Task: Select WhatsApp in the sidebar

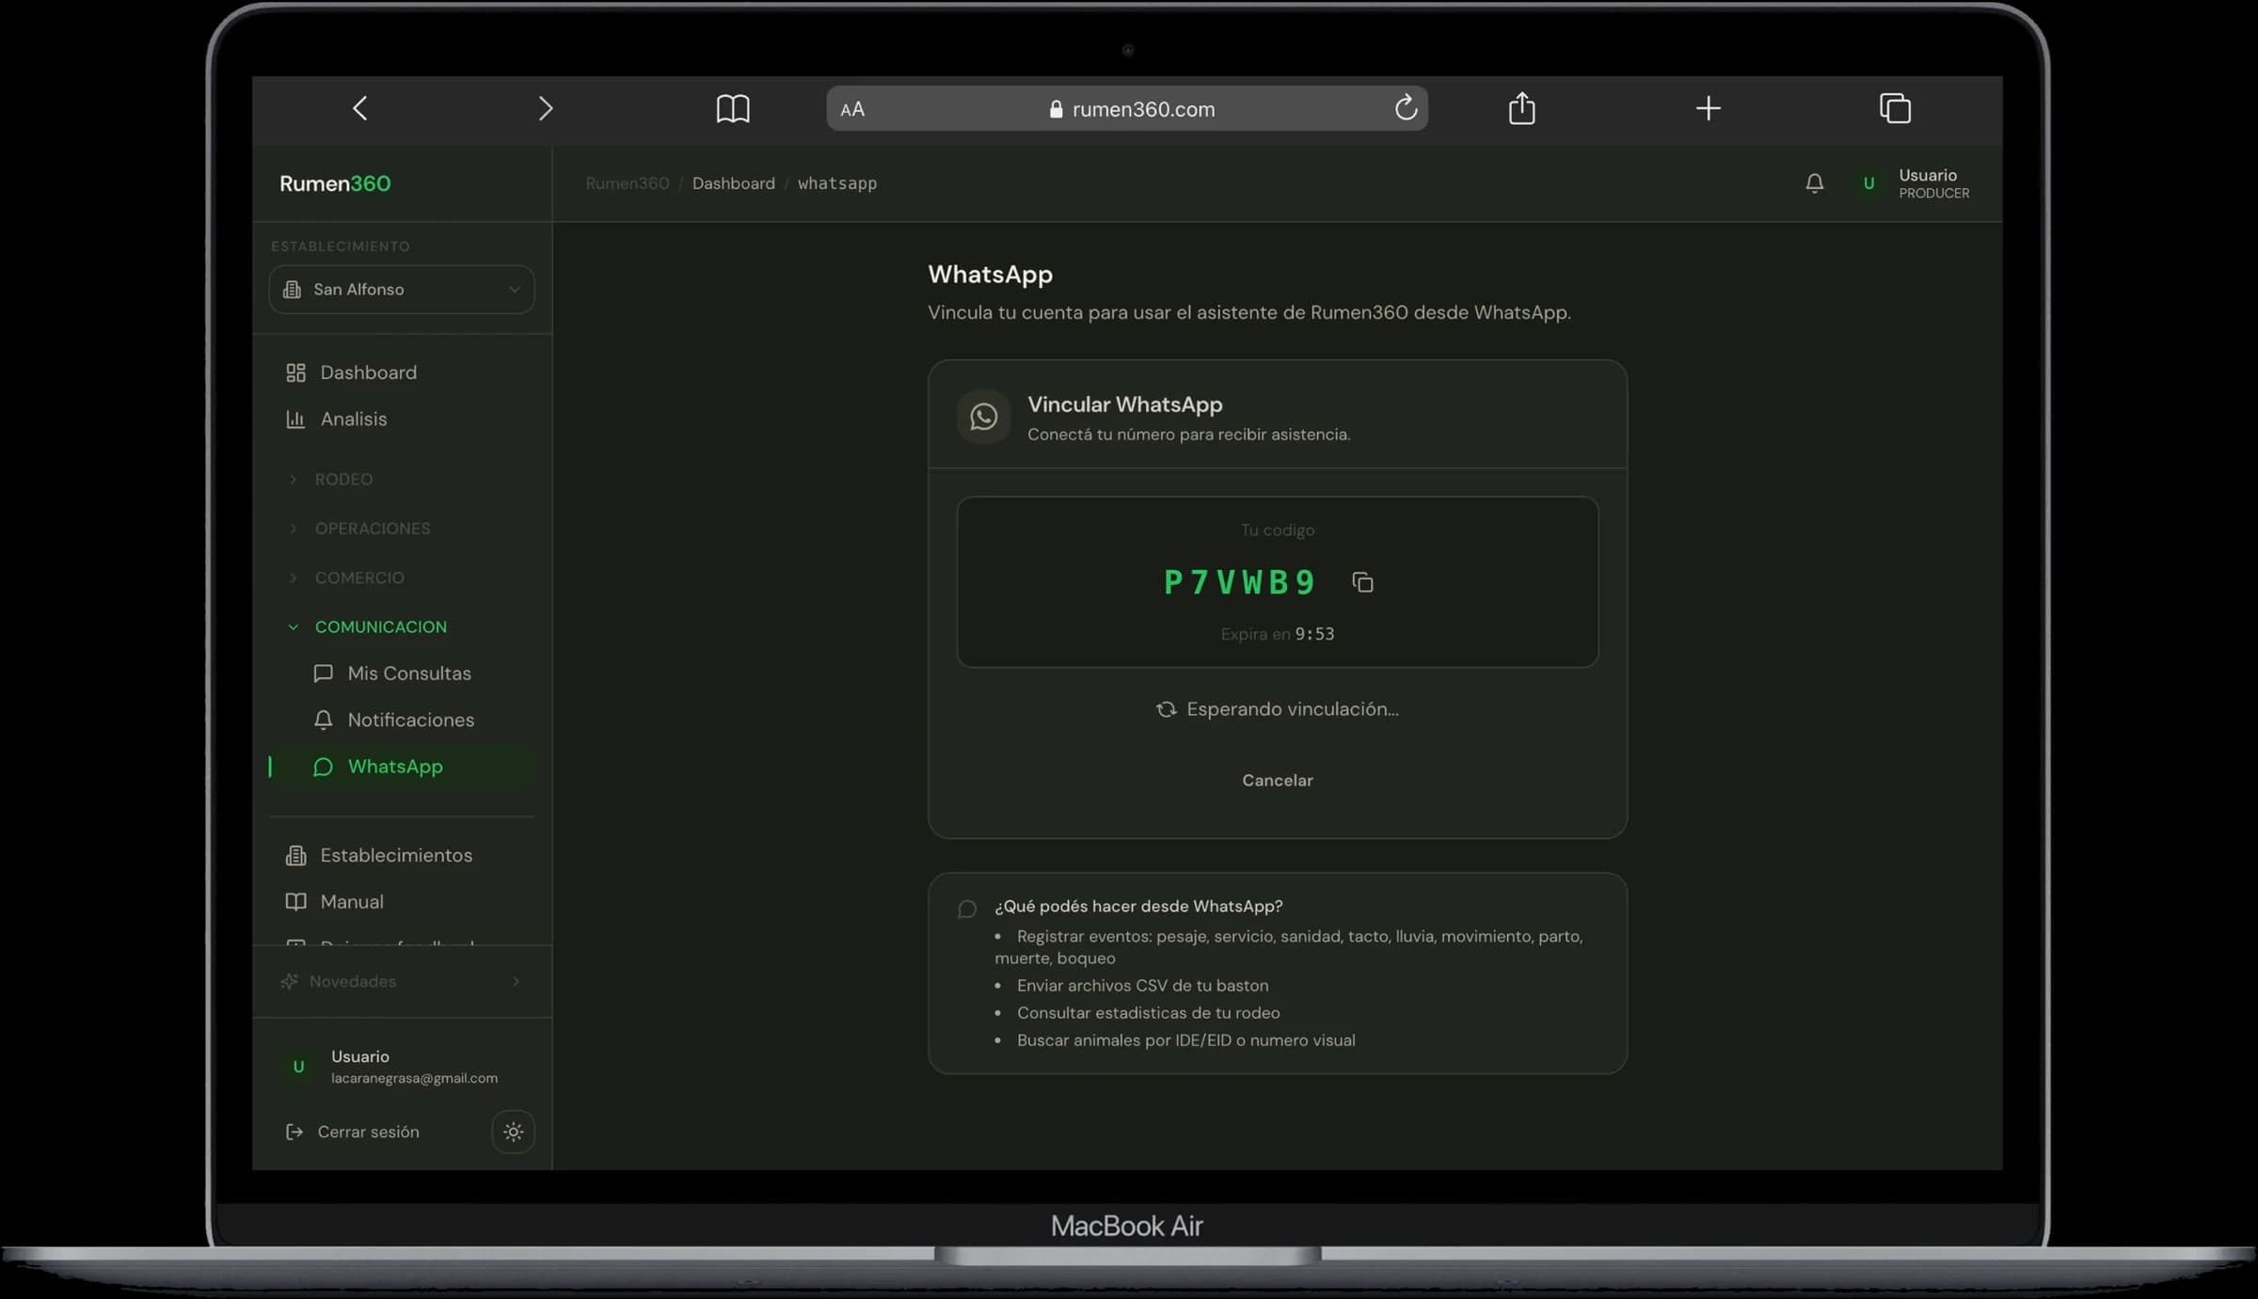Action: coord(402,767)
